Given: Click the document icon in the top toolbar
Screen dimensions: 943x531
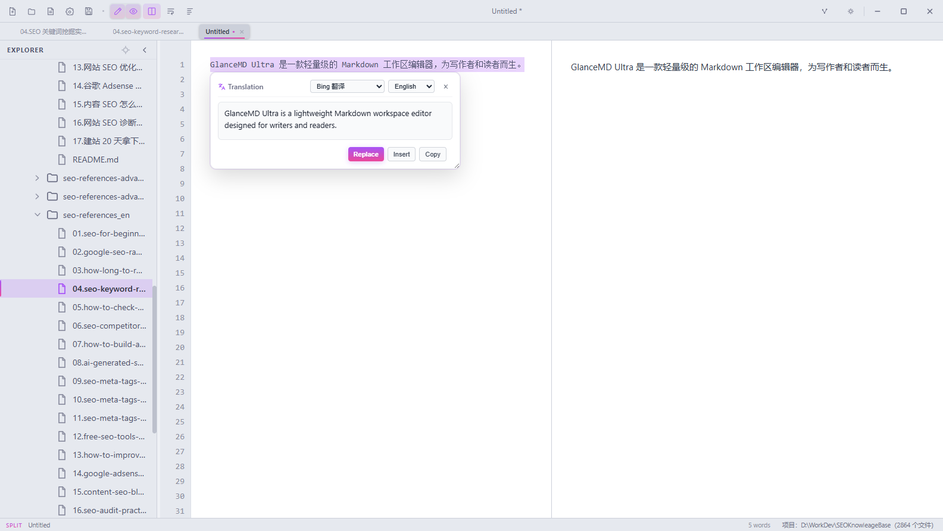Looking at the screenshot, I should click(51, 11).
